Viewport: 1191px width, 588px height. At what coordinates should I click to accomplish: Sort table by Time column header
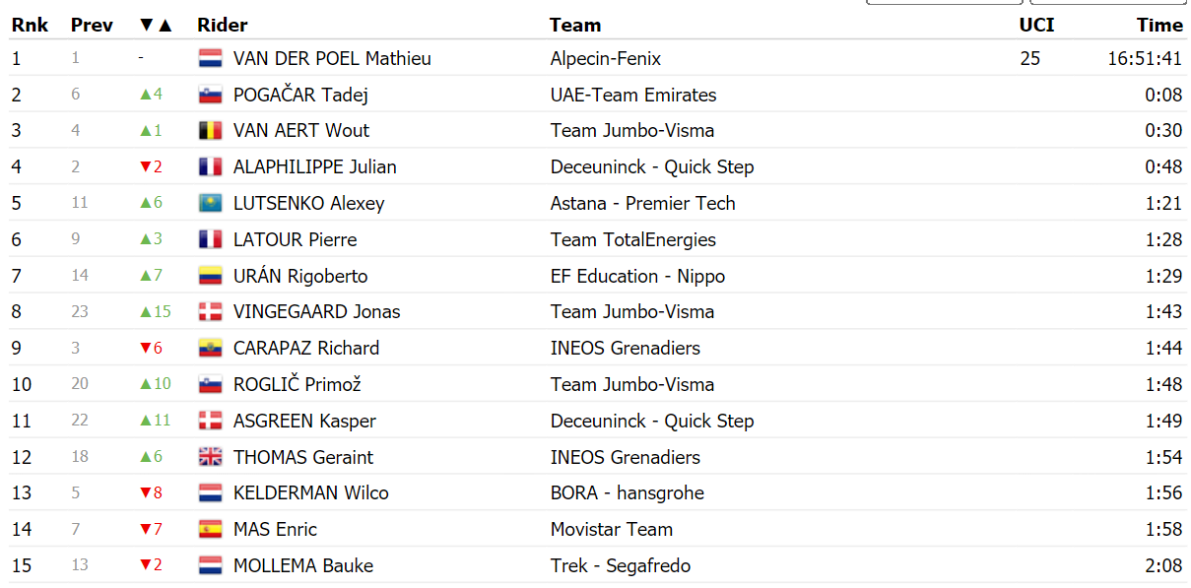tap(1159, 25)
